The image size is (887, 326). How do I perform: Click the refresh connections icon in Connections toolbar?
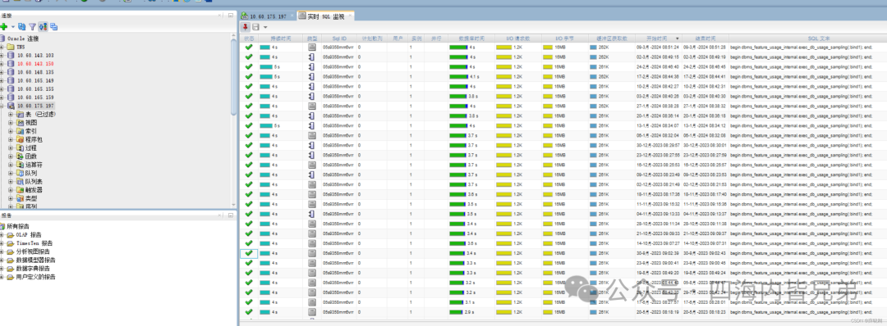21,26
